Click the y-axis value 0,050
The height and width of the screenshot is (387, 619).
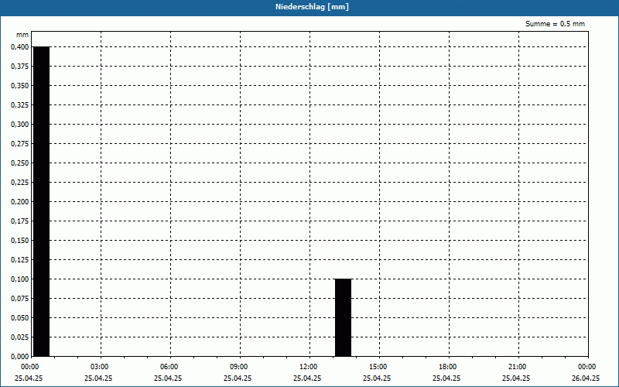pyautogui.click(x=20, y=318)
